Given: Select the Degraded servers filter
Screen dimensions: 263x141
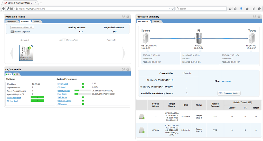Looking at the screenshot, I should click(26, 32).
